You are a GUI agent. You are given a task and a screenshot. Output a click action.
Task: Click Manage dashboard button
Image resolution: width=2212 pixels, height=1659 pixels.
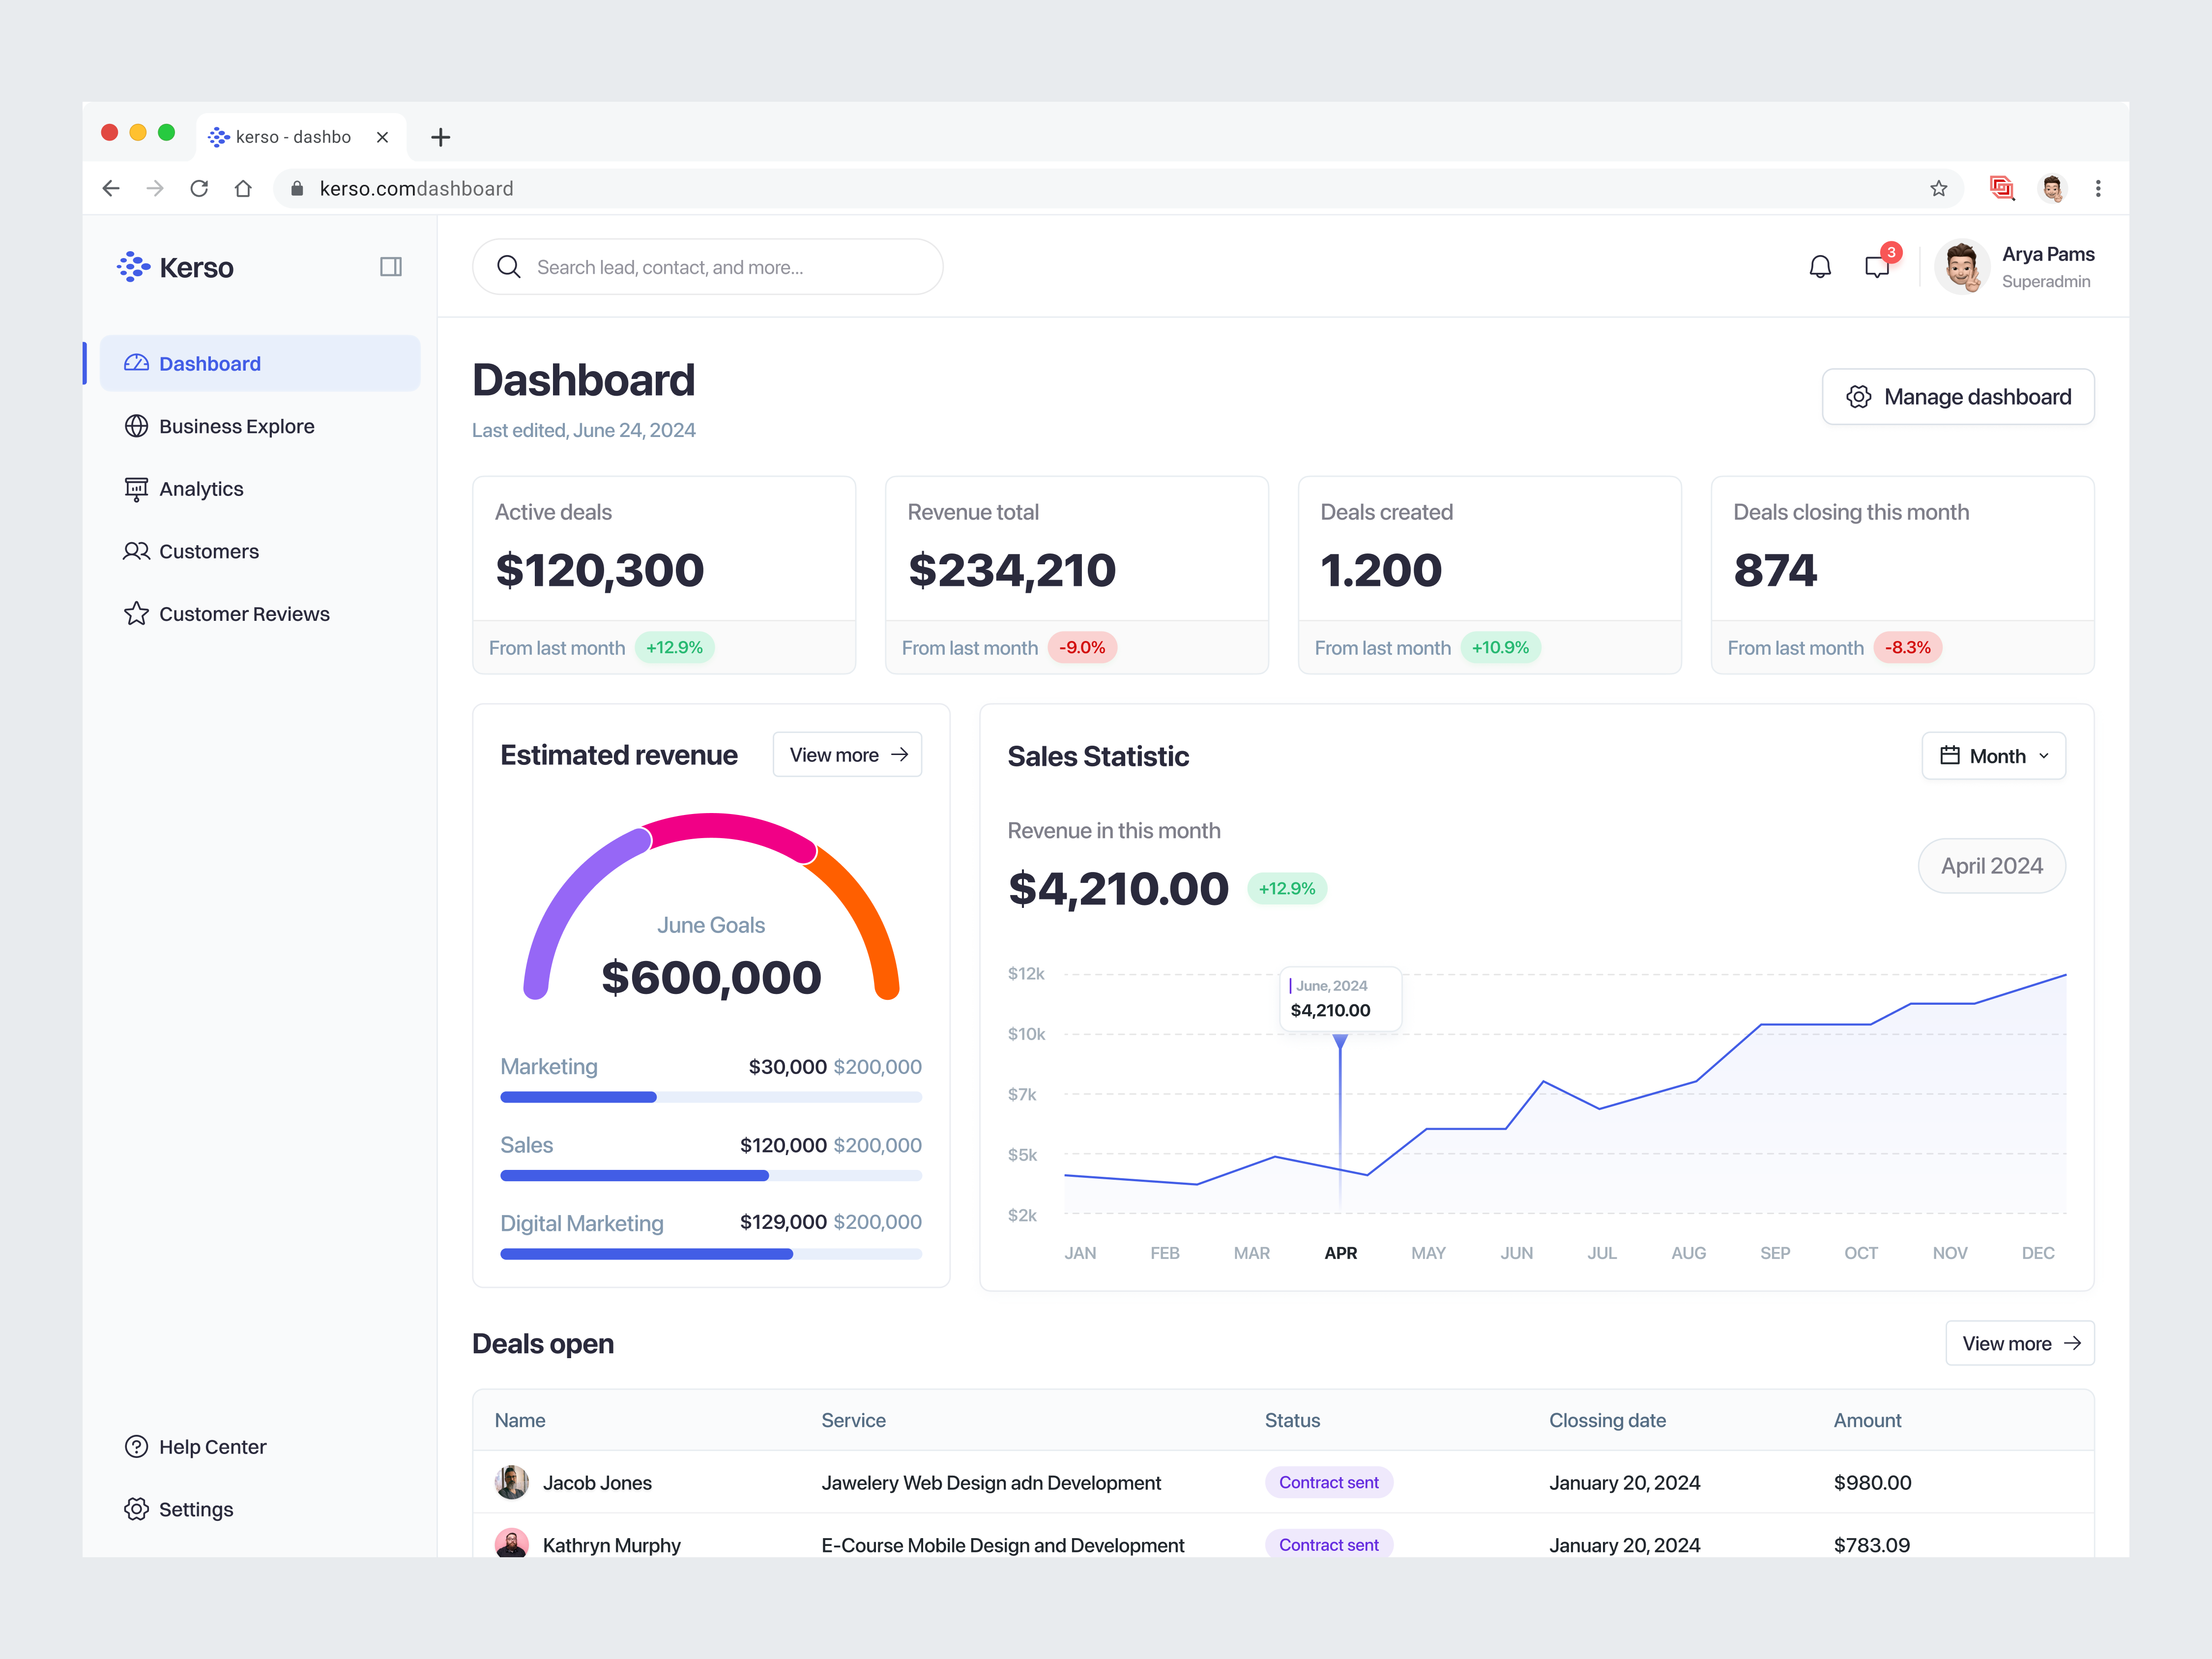click(1957, 396)
